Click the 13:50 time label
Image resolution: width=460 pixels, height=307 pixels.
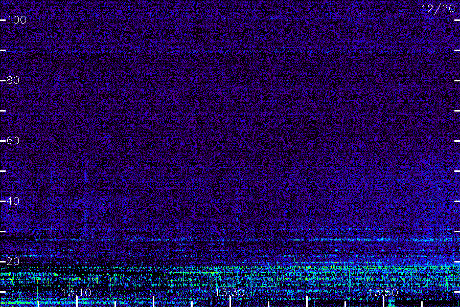(383, 292)
